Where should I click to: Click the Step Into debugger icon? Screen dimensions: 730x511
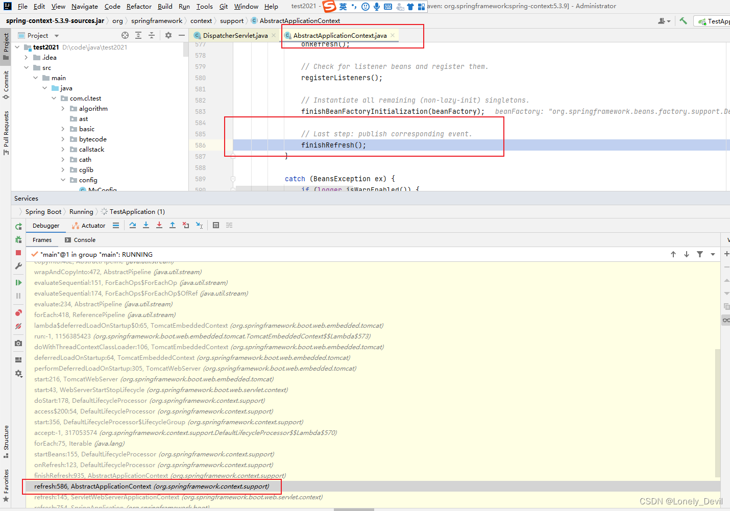click(x=146, y=225)
